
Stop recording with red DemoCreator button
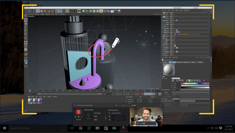point(78,112)
